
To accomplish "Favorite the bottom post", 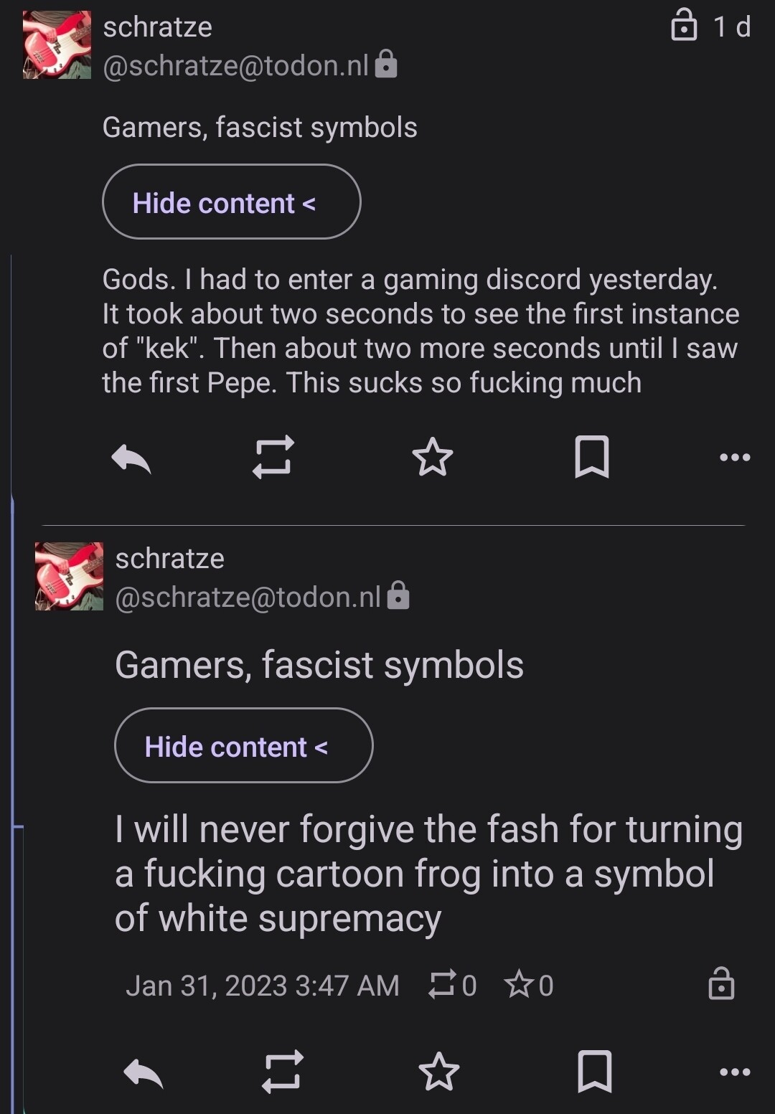I will (438, 1072).
